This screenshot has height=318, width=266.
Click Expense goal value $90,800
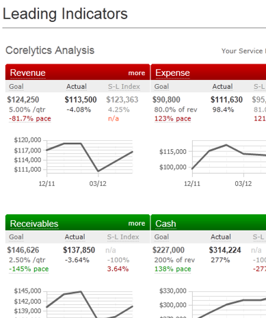coord(166,100)
